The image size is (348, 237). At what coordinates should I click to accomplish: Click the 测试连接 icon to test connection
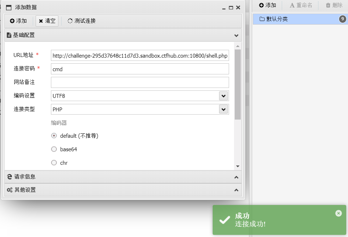pos(70,21)
